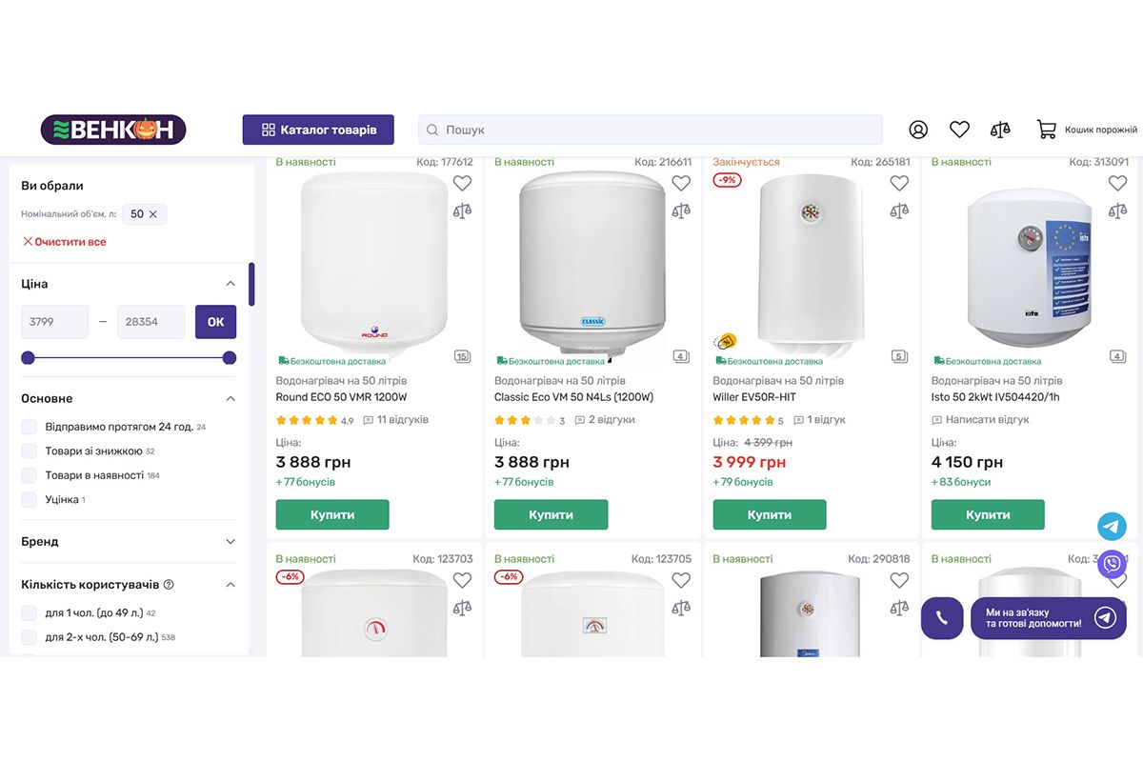This screenshot has width=1143, height=762.
Task: Expand the 'Бренд' filter section
Action: (x=230, y=542)
